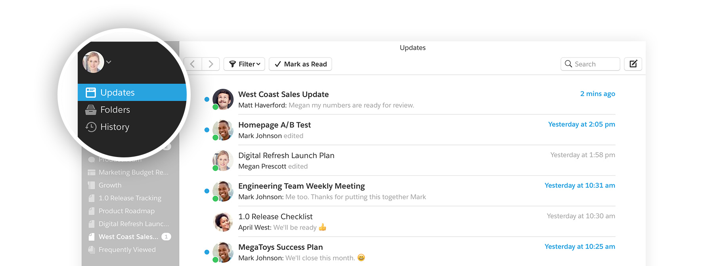Open the History sidebar section

click(115, 127)
